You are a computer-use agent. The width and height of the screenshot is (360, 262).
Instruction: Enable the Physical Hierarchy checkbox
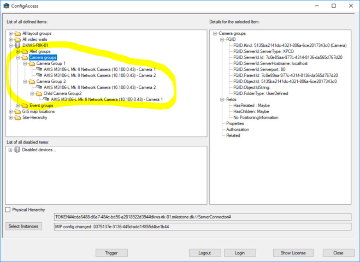8,210
